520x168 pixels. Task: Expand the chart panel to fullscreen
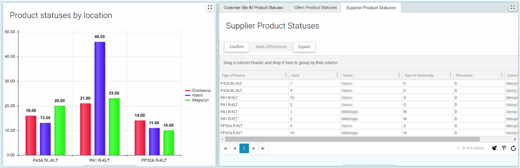tap(210, 8)
